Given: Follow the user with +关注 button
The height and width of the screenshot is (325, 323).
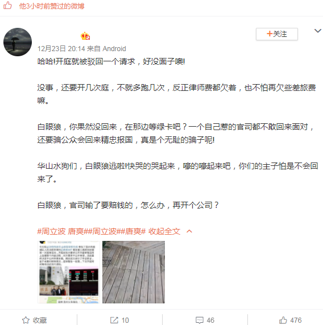Looking at the screenshot, I should (x=277, y=34).
